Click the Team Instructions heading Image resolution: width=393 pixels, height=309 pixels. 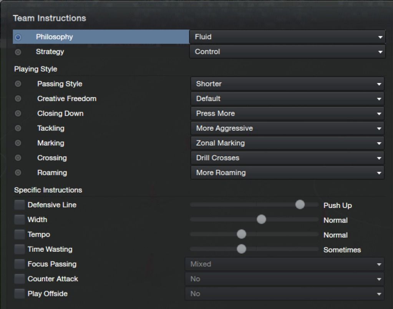(50, 18)
